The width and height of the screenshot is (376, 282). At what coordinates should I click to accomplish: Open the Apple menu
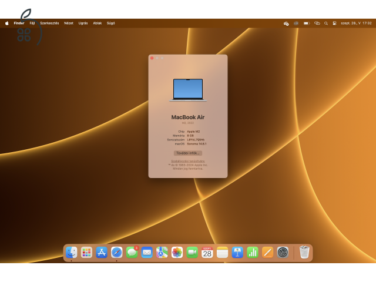(x=7, y=23)
